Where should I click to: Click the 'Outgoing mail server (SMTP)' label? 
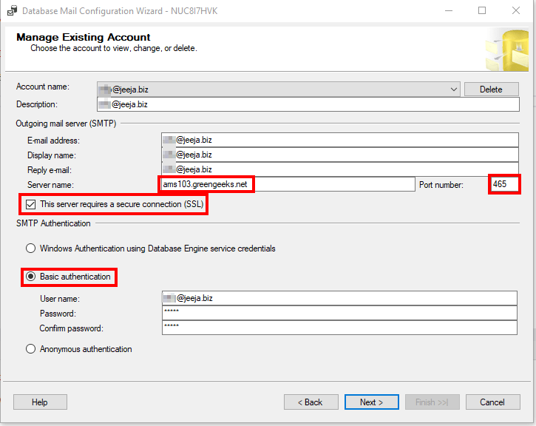[x=66, y=124]
